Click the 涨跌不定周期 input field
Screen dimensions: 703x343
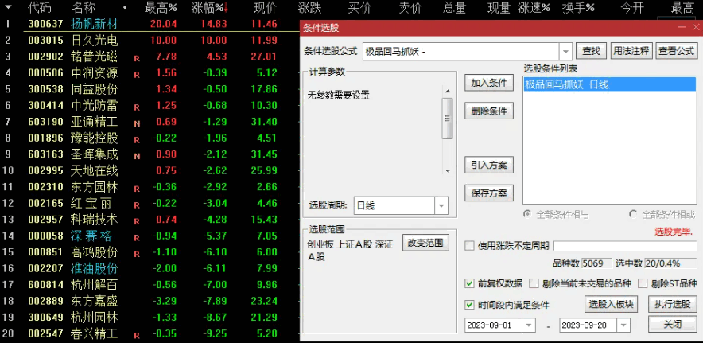tap(625, 246)
